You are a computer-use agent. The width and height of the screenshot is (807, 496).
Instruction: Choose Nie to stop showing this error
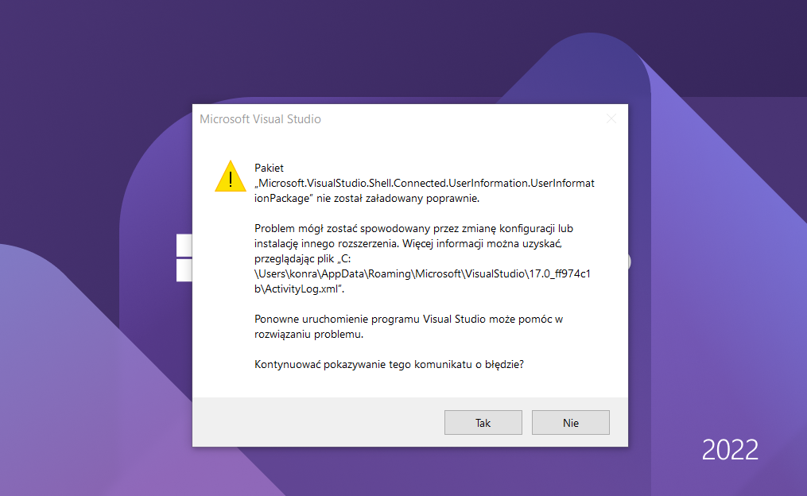click(x=570, y=422)
